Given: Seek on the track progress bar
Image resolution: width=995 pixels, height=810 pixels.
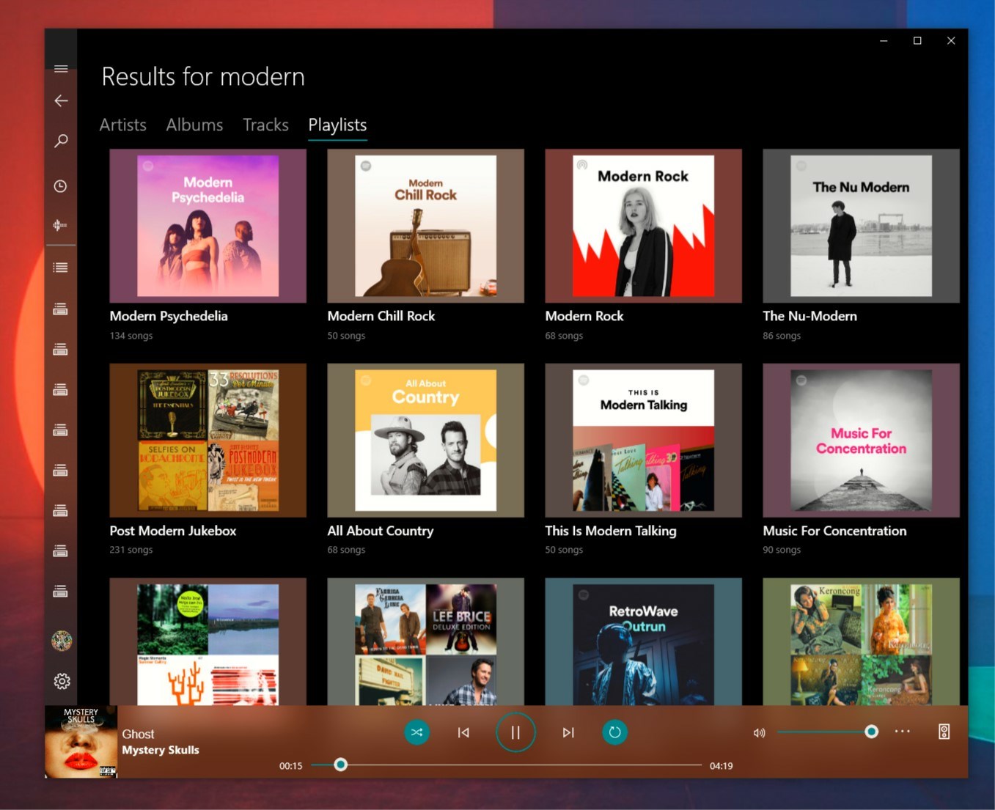Looking at the screenshot, I should point(506,765).
